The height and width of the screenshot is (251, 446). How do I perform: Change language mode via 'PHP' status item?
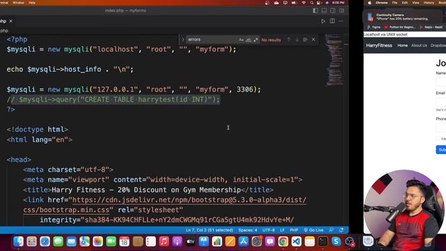[294, 230]
